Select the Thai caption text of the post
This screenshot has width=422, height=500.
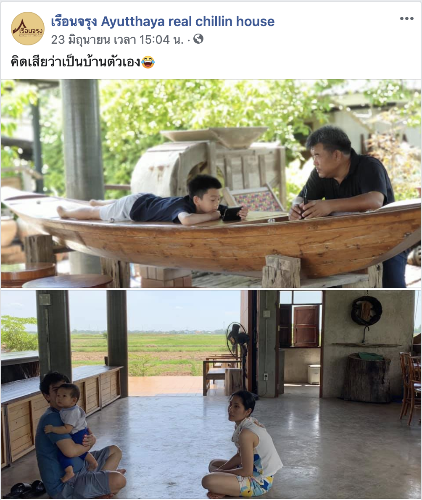(x=76, y=61)
